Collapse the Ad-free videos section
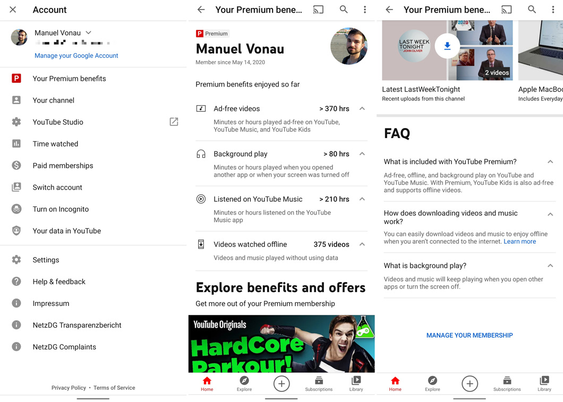The width and height of the screenshot is (563, 402). pyautogui.click(x=362, y=108)
